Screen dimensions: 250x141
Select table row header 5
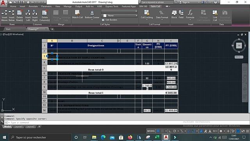point(44,68)
